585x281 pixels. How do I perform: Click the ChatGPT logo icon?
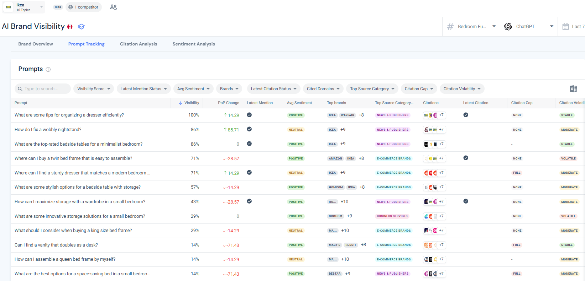pos(508,27)
